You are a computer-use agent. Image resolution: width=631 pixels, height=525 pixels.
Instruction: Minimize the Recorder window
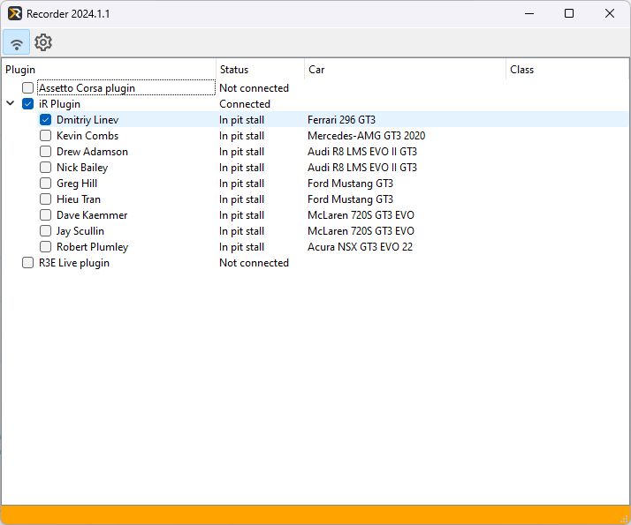[529, 13]
